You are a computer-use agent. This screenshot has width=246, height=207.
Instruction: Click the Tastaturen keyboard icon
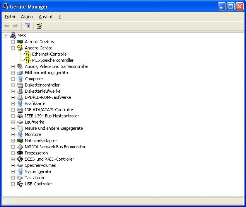[x=20, y=178]
